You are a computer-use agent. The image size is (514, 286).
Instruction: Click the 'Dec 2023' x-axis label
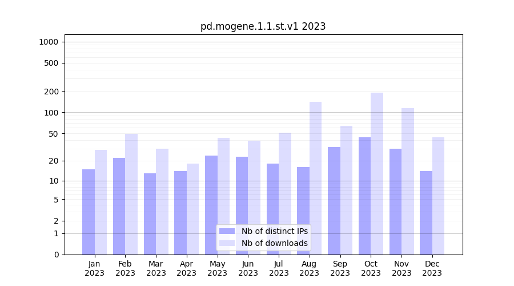432,268
